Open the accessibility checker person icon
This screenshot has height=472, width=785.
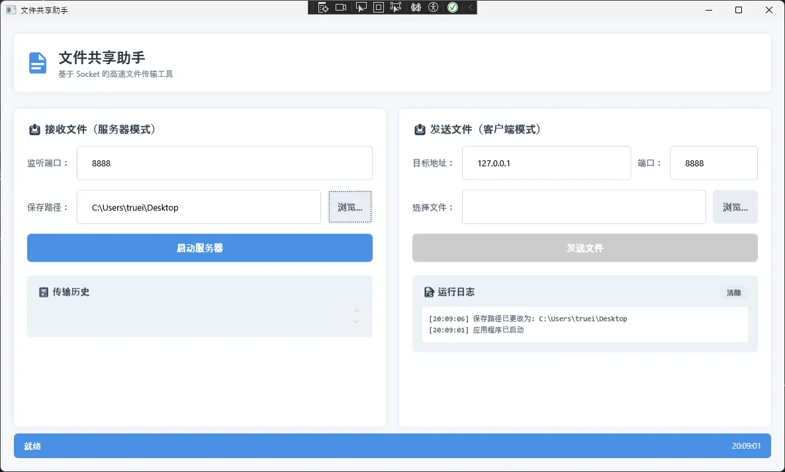(x=434, y=7)
